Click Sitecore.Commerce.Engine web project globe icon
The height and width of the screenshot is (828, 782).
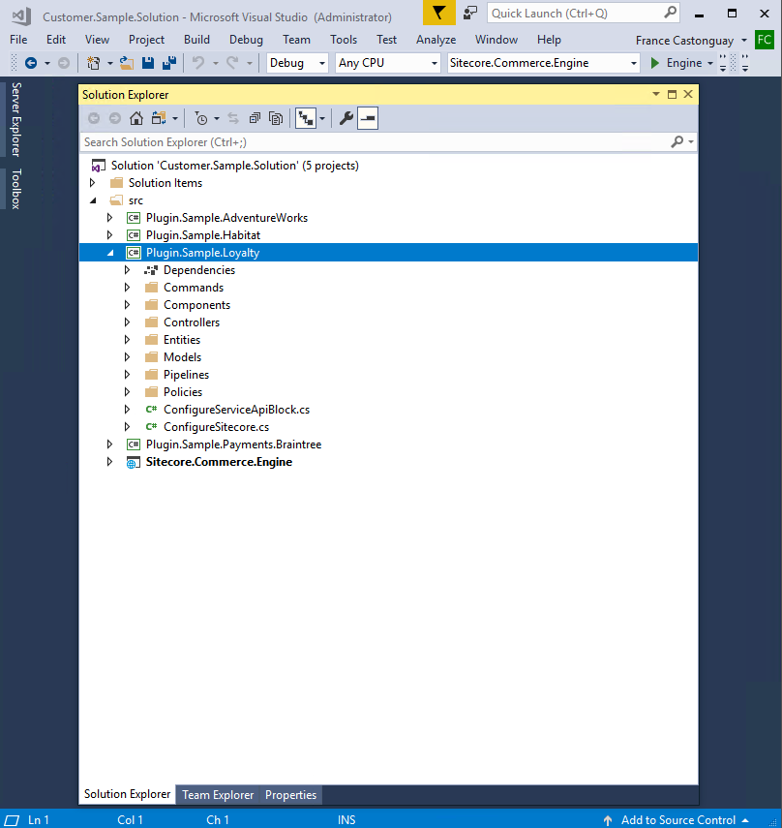click(x=133, y=462)
